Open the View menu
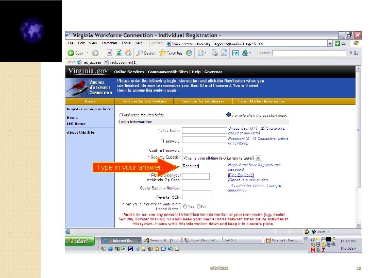The width and height of the screenshot is (371, 278). click(x=93, y=43)
